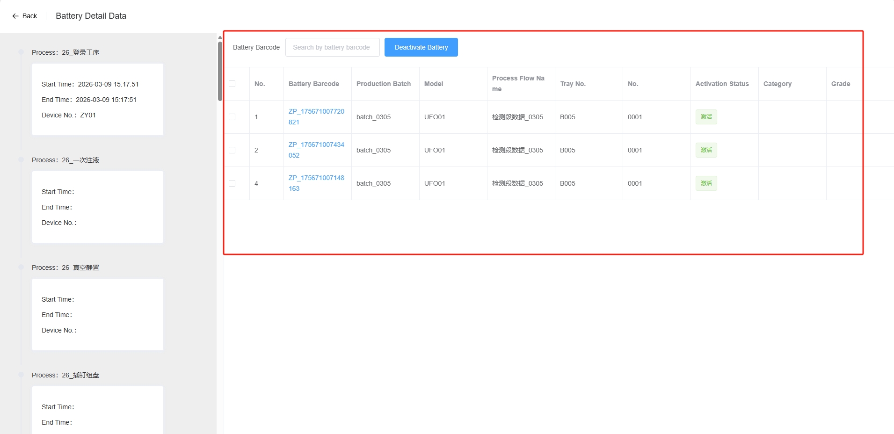Check the row for barcode ZP_175671007720821
Image resolution: width=894 pixels, height=434 pixels.
[x=232, y=117]
